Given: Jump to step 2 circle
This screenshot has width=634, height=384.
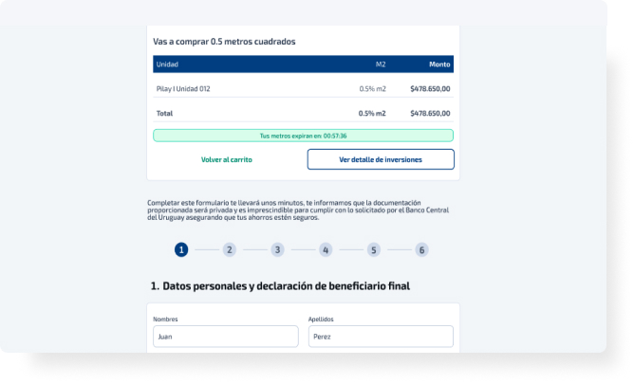Looking at the screenshot, I should (x=230, y=249).
